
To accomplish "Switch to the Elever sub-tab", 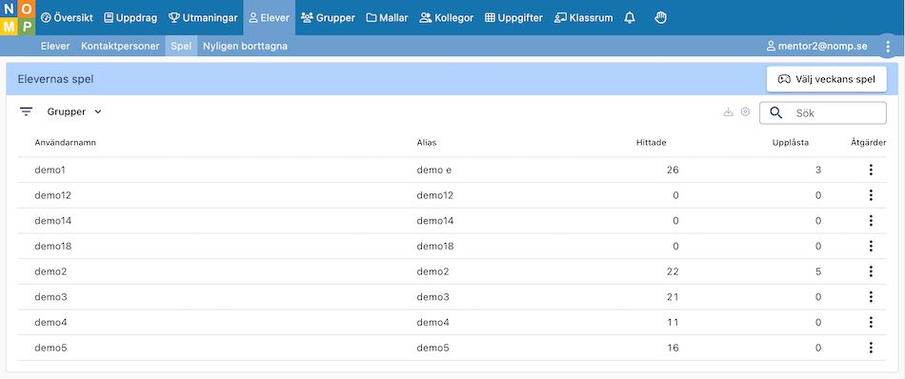I will [55, 46].
